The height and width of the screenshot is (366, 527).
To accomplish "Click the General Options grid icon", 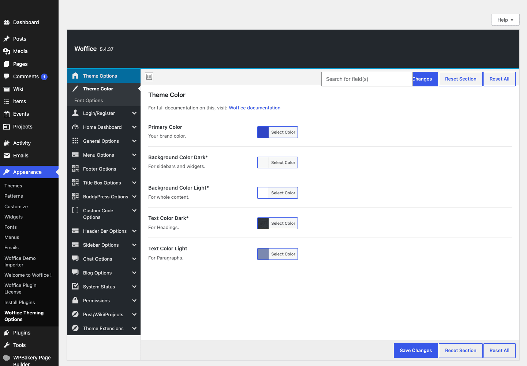I will click(x=75, y=141).
